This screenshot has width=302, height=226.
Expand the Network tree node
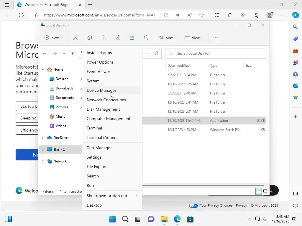[43, 161]
